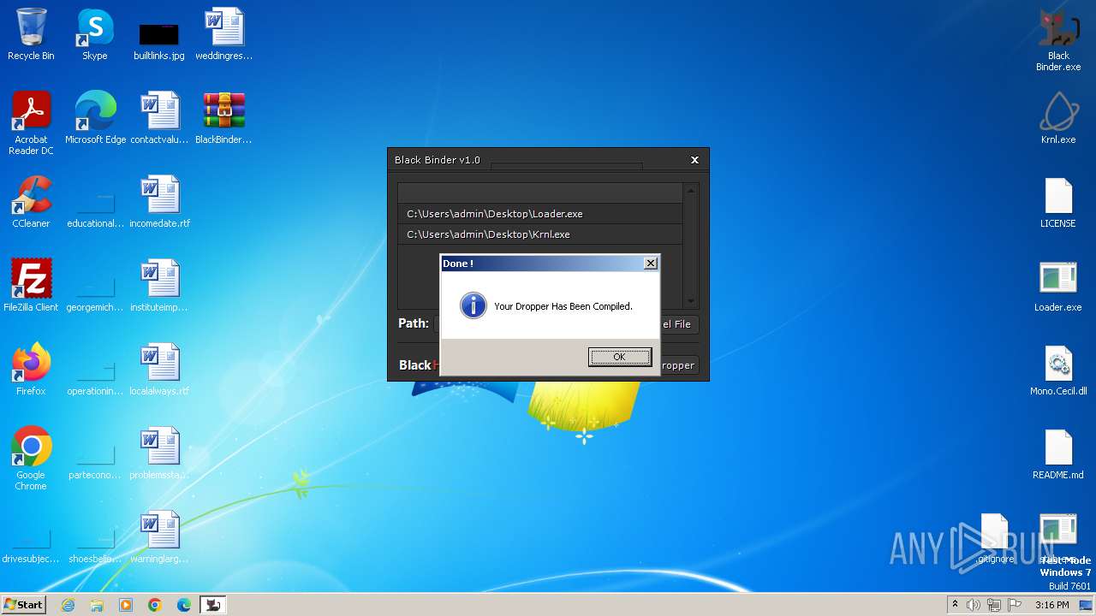This screenshot has height=616, width=1096.
Task: Open Action Center flag icon
Action: click(x=1015, y=605)
